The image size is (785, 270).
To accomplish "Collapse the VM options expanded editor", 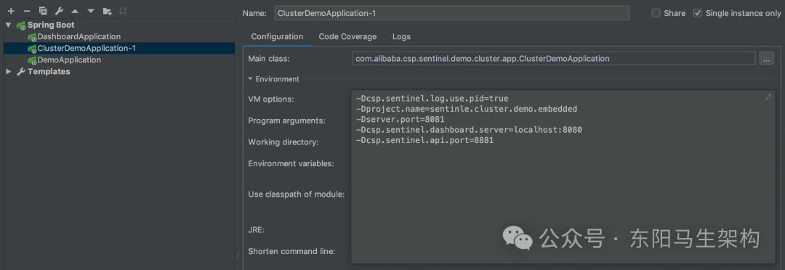I will click(x=768, y=97).
